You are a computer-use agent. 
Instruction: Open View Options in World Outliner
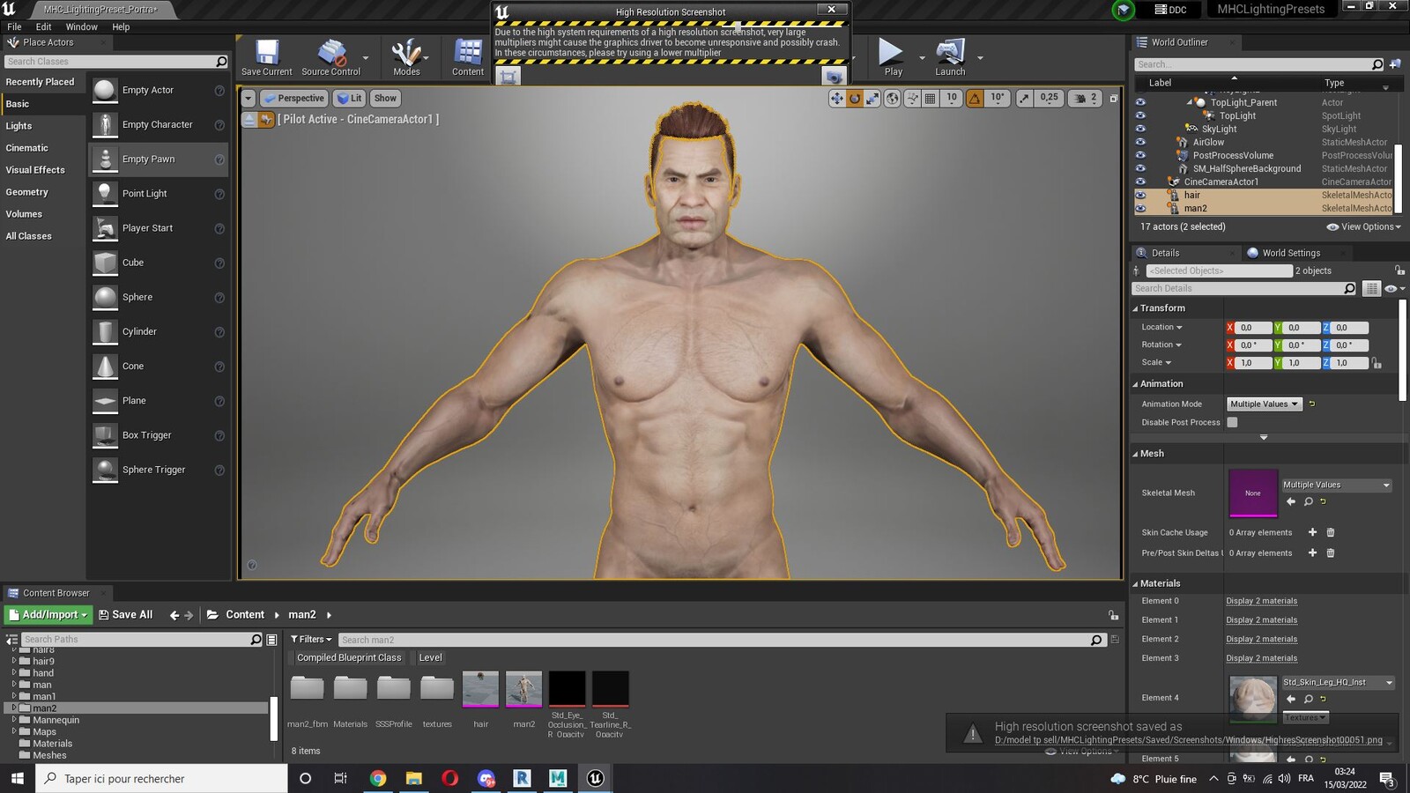(x=1364, y=226)
